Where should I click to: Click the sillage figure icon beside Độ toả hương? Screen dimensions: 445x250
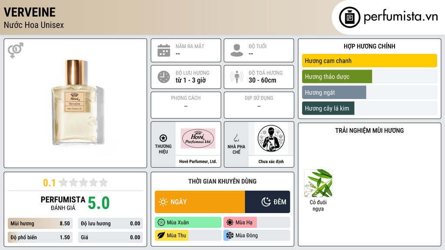coord(237,77)
